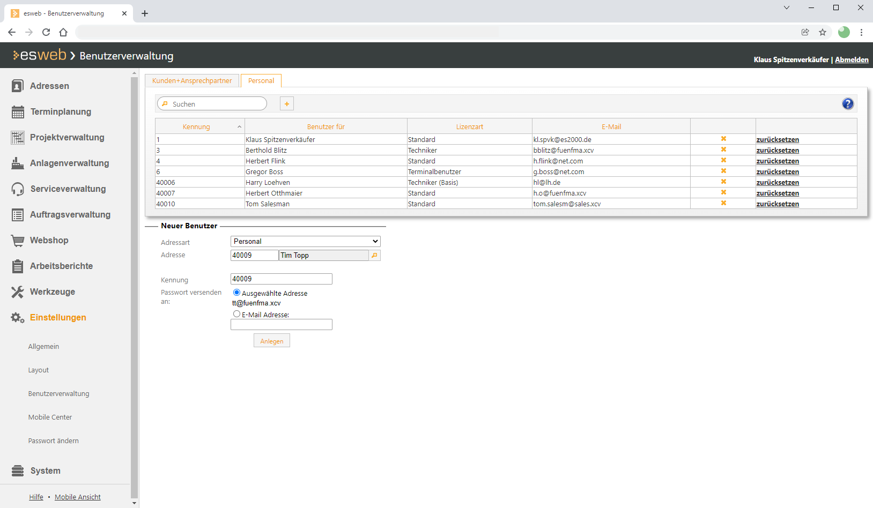This screenshot has width=873, height=508.
Task: Click zurücksetzen for Harry Loehven
Action: [778, 182]
